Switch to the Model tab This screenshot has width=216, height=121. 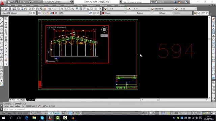(x=23, y=100)
